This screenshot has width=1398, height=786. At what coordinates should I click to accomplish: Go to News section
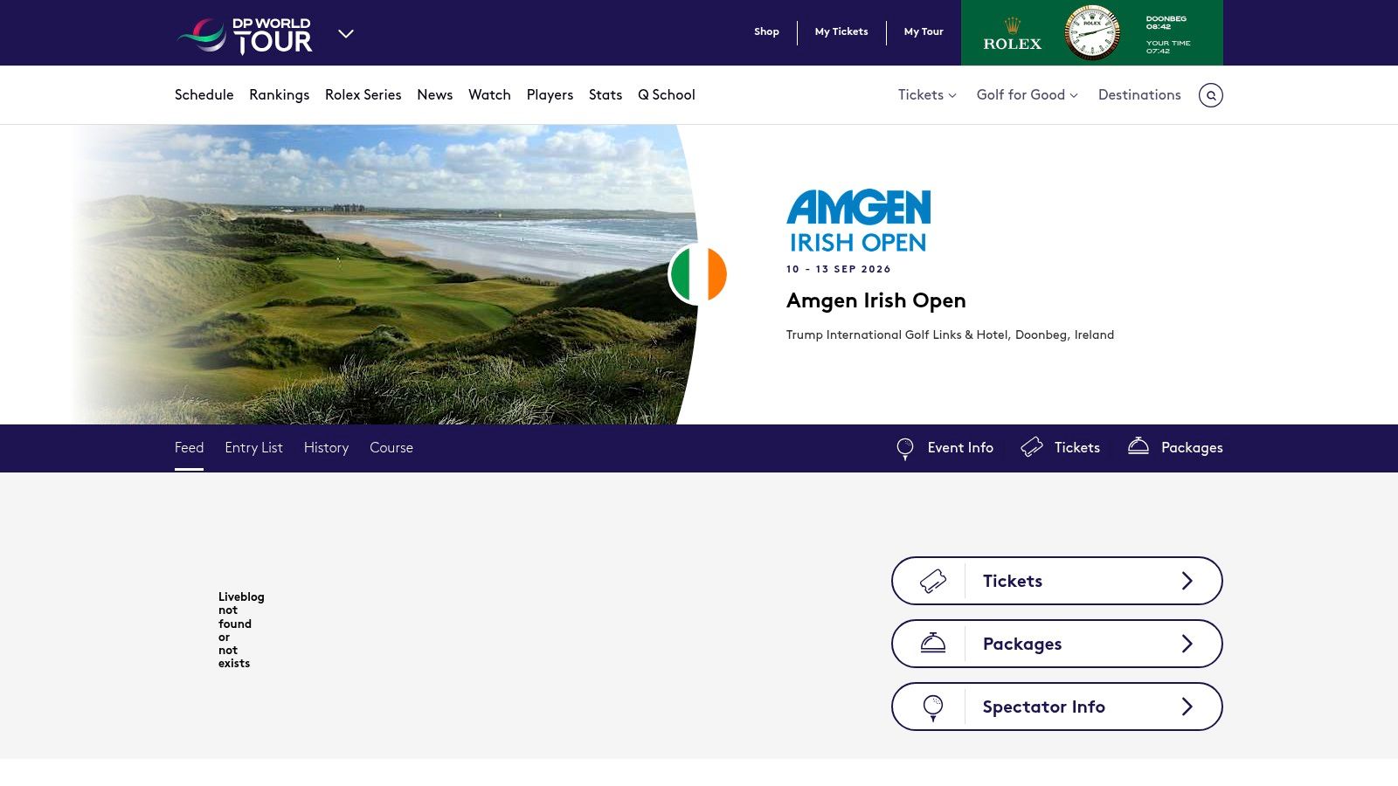click(434, 94)
